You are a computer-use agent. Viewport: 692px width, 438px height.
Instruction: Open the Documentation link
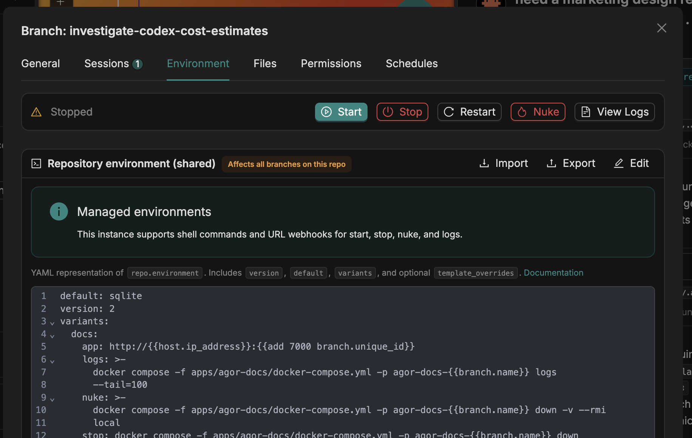(x=553, y=273)
